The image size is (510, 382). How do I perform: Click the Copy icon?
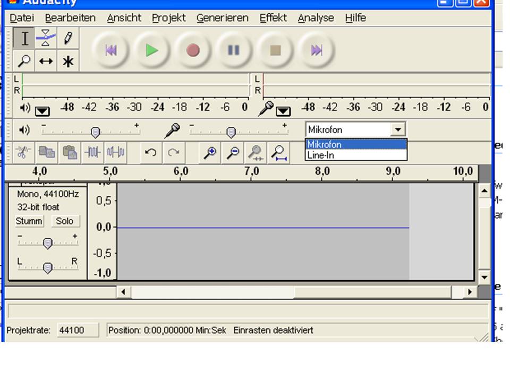click(x=47, y=152)
